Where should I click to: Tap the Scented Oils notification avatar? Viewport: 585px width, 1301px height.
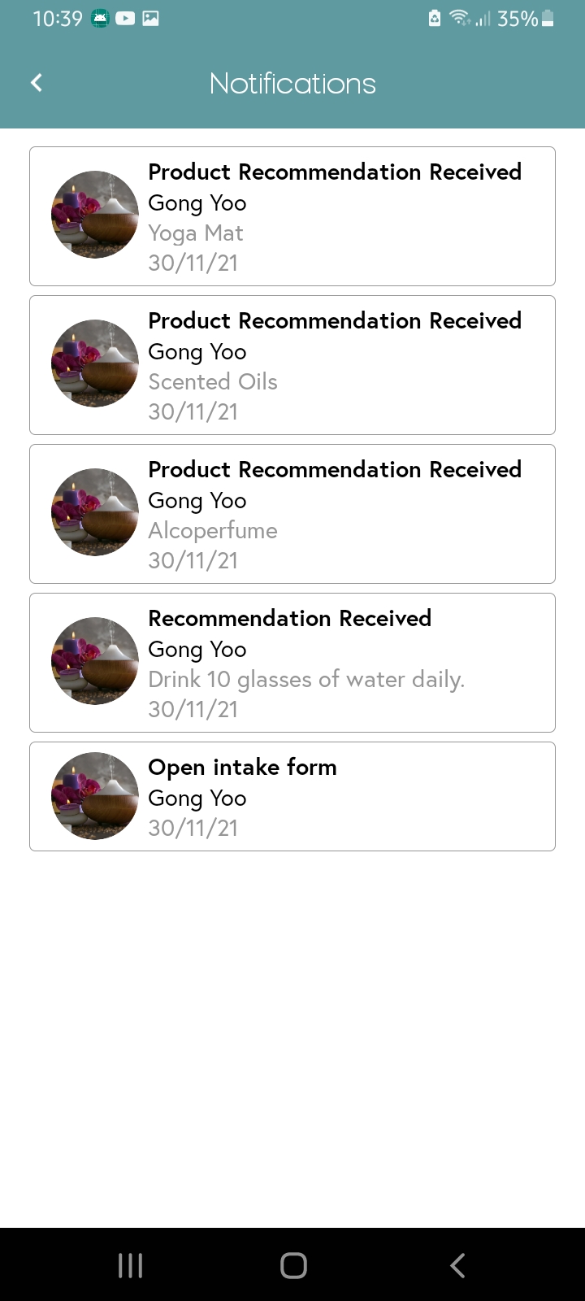[x=95, y=363]
